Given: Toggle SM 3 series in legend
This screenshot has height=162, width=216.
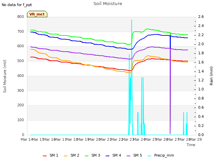Looking at the screenshot, I should (92, 156).
